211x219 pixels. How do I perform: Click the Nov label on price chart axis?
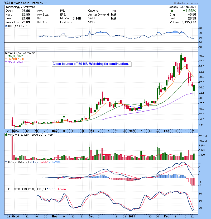(55, 131)
